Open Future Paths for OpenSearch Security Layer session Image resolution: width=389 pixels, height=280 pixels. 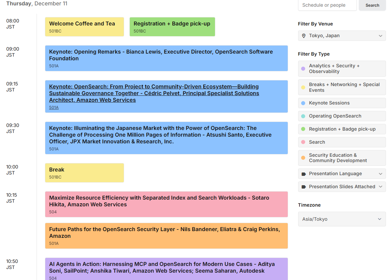click(166, 236)
